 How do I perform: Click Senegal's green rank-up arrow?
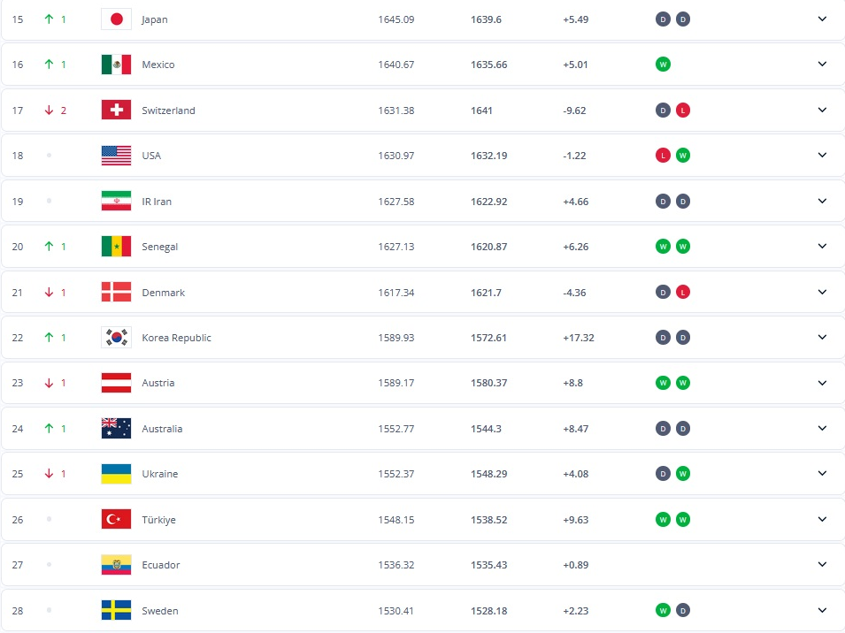pos(50,247)
